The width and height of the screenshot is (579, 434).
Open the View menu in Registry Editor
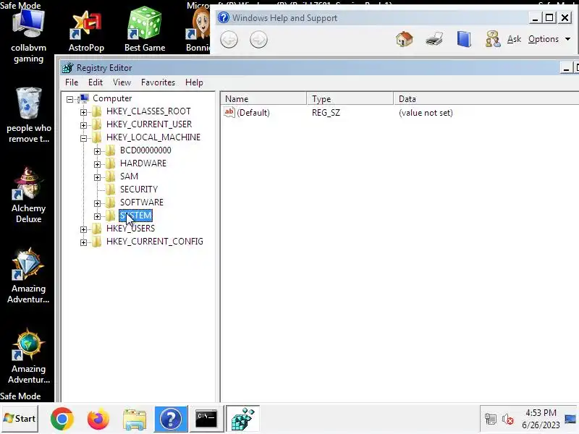122,82
